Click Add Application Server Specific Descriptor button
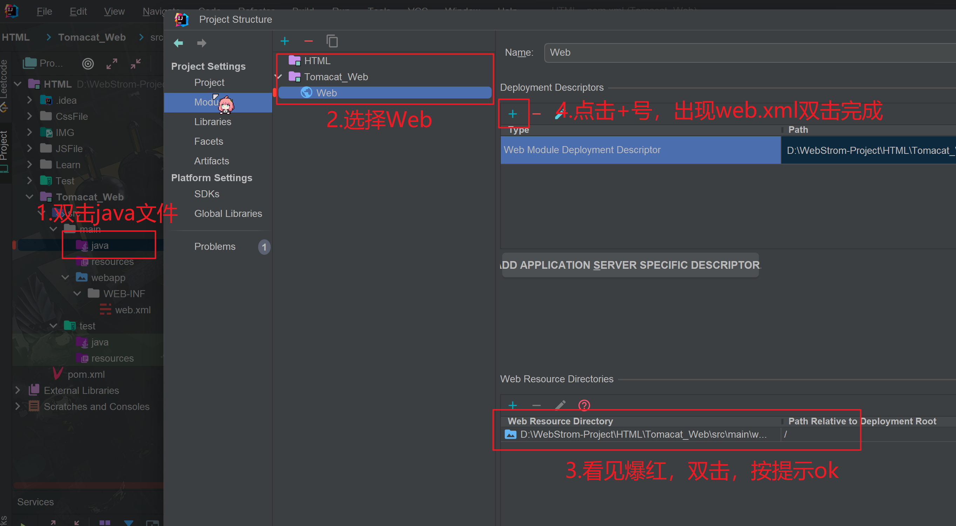Screen dimensions: 956x526 630,265
